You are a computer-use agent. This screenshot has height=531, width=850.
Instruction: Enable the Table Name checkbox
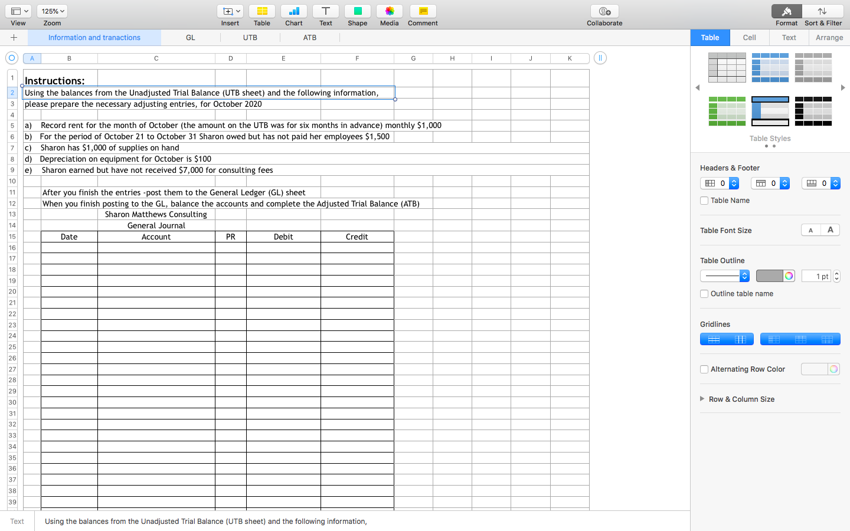click(x=704, y=200)
